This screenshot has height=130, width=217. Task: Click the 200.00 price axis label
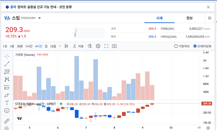tap(207, 113)
